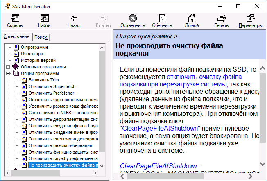Click article pane horizontal scrollbar thumb

click(165, 176)
